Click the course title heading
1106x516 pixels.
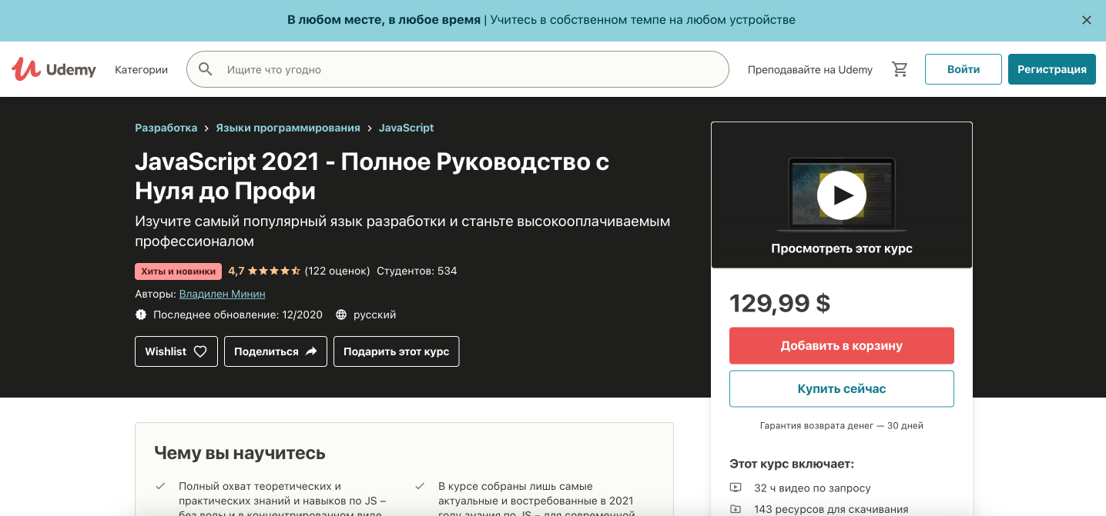[372, 176]
